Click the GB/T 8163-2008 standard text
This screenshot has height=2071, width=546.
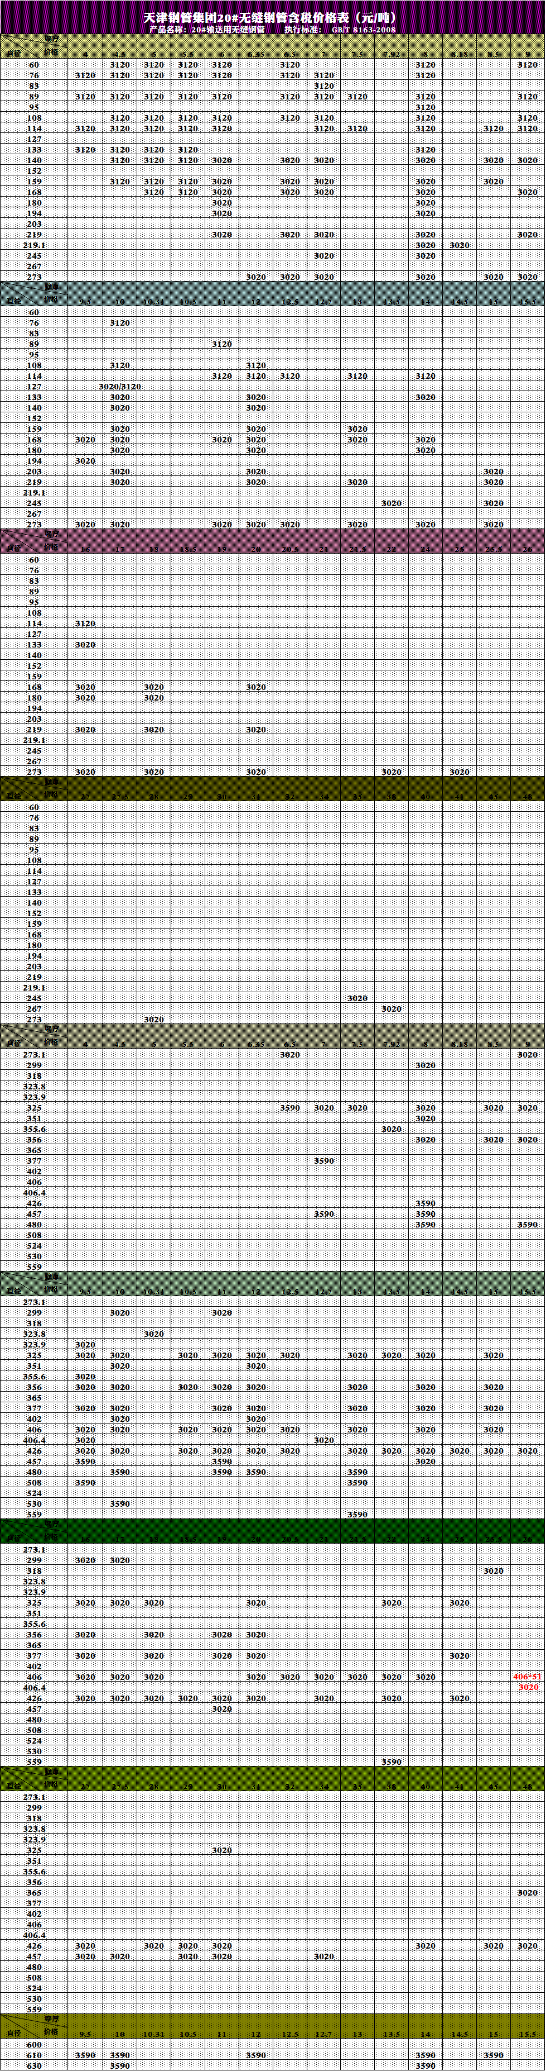pyautogui.click(x=363, y=30)
